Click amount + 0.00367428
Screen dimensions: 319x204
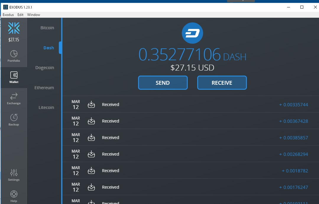coord(294,121)
